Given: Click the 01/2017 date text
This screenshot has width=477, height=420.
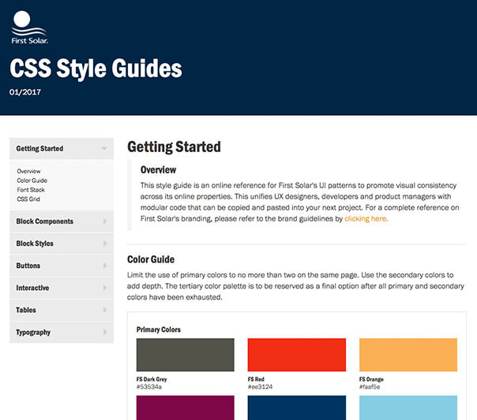Looking at the screenshot, I should click(25, 92).
